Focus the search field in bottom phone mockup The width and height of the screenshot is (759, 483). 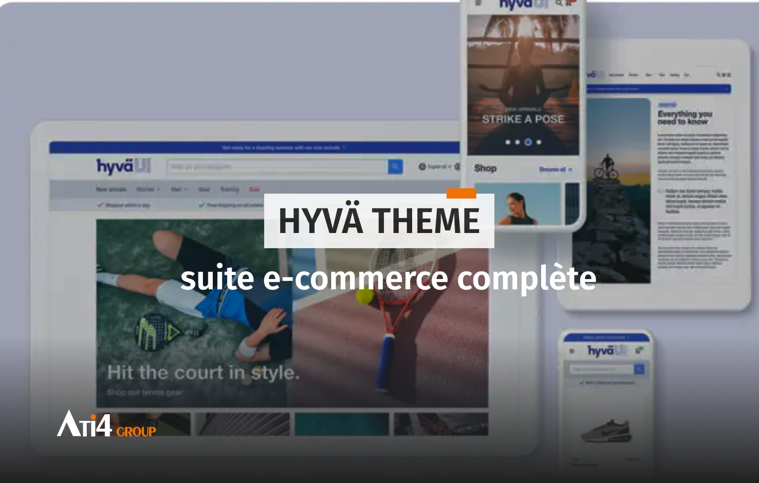602,369
